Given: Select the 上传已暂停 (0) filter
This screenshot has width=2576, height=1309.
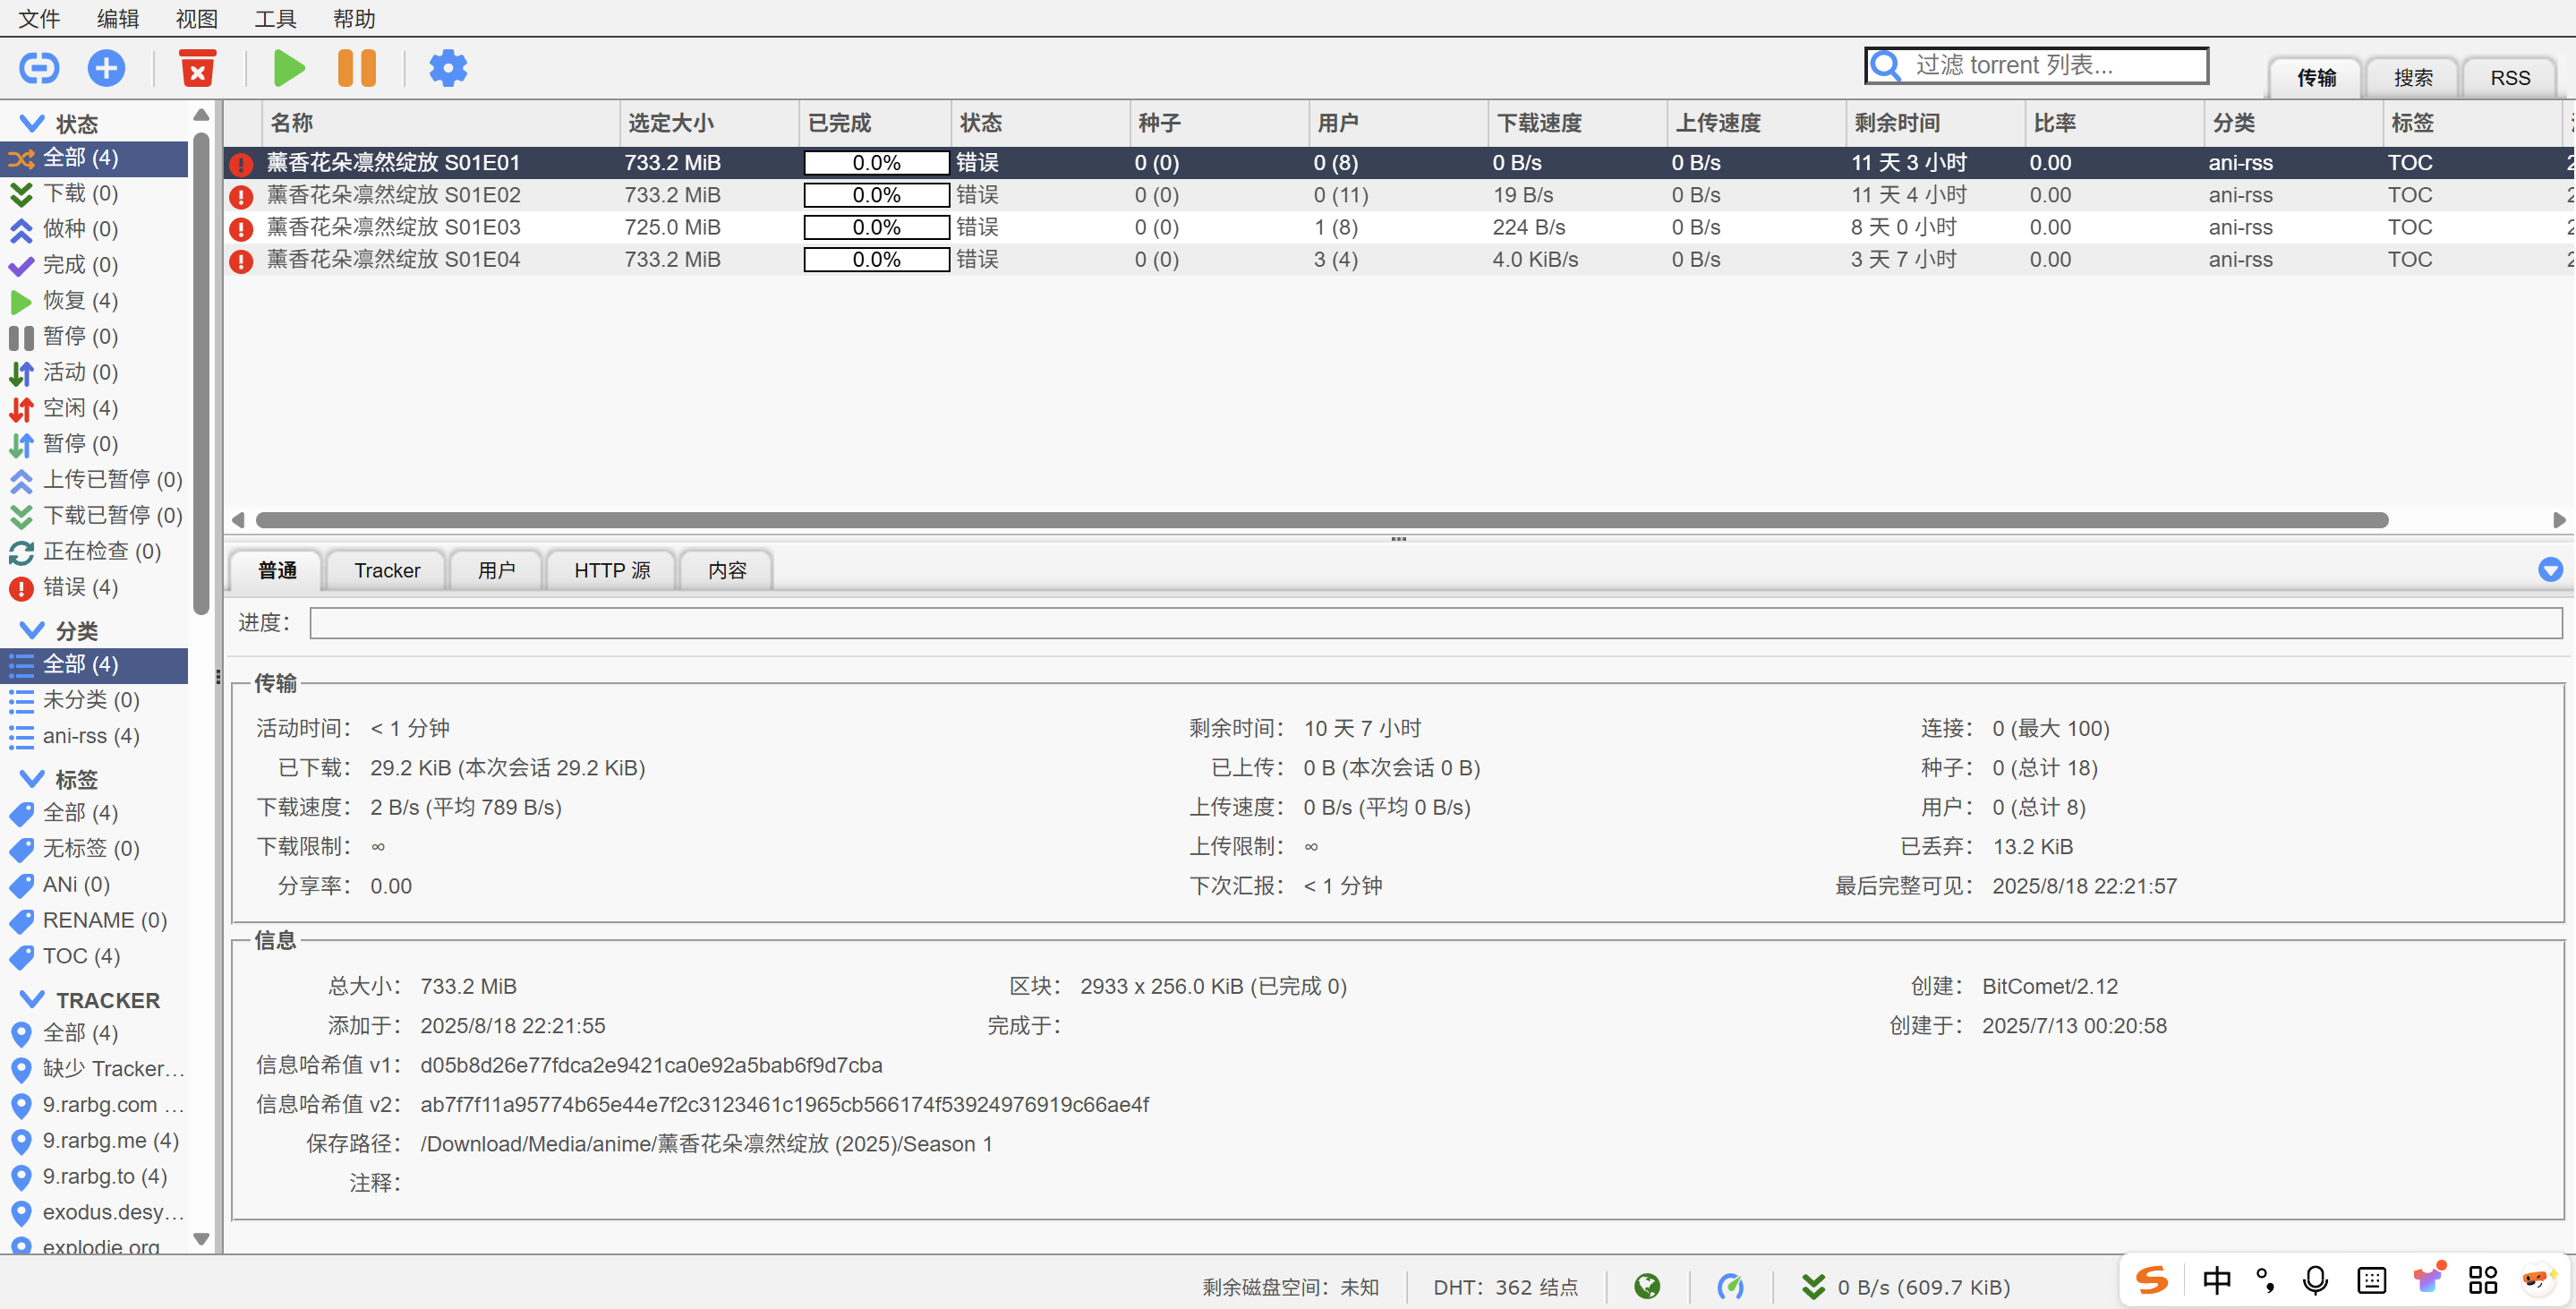Looking at the screenshot, I should (94, 479).
